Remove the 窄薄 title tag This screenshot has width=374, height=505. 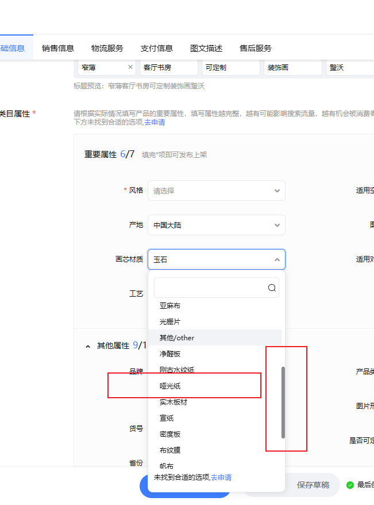pyautogui.click(x=130, y=67)
